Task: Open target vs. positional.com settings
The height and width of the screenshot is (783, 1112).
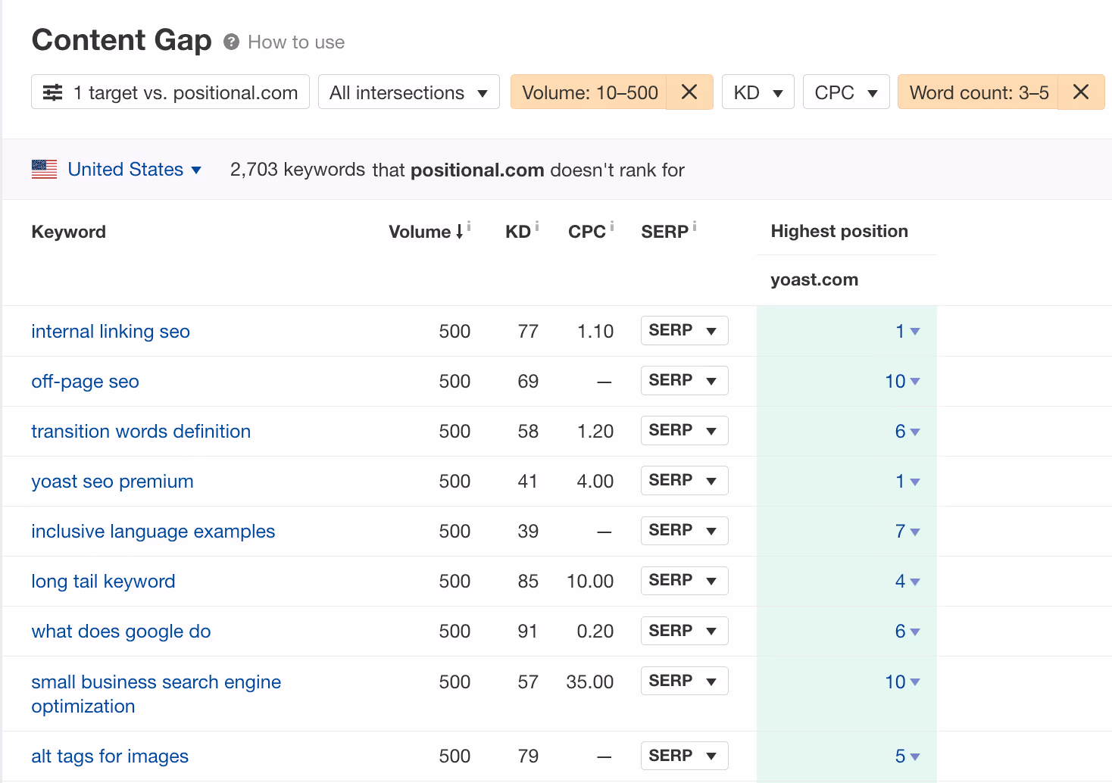Action: (170, 92)
